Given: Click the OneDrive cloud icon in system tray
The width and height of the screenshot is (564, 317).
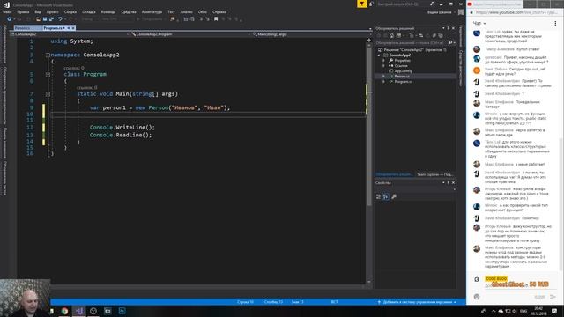Looking at the screenshot, I should point(501,311).
